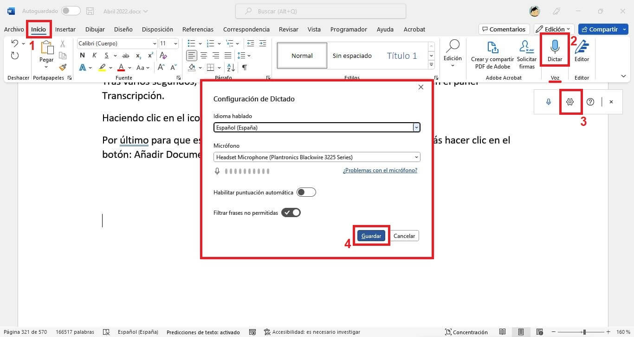Click the Cut scissors icon

(x=63, y=44)
